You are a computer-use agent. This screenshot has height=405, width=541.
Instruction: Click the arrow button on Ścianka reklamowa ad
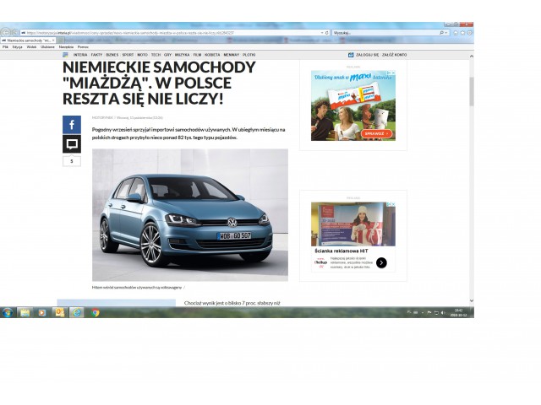[381, 262]
